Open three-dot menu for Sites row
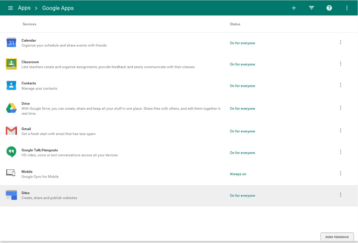Screen dimensions: 358x243 (x=341, y=195)
